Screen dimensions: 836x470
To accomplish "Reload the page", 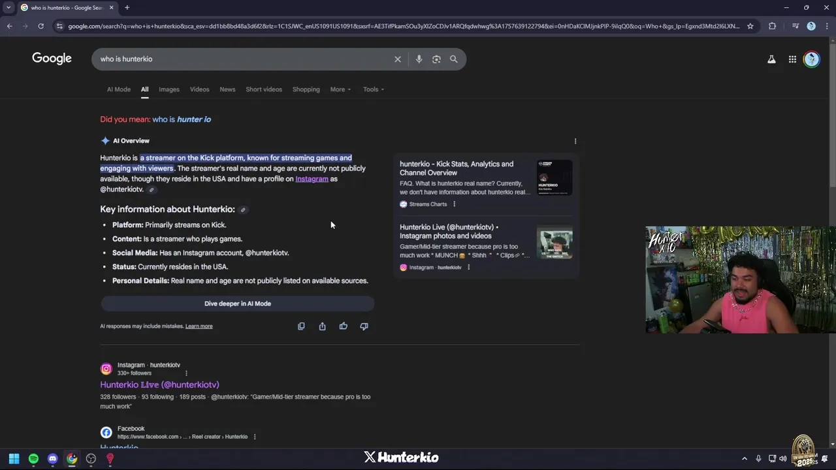I will (40, 26).
